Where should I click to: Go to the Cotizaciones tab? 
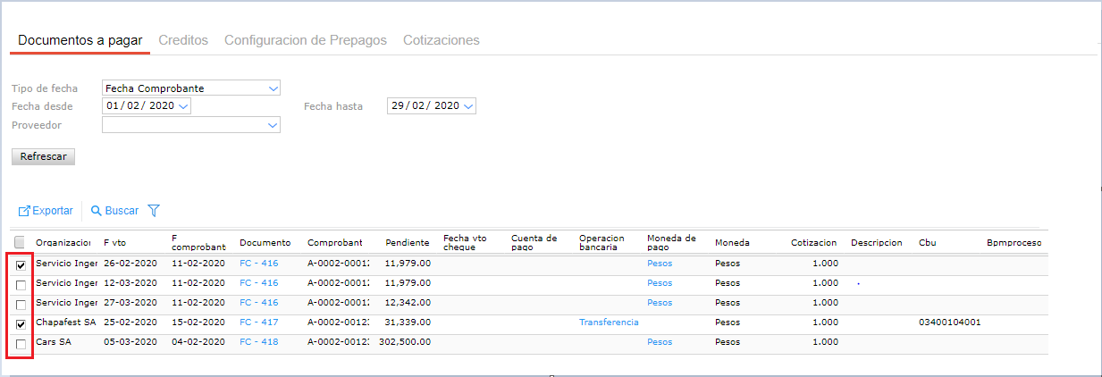click(x=441, y=40)
